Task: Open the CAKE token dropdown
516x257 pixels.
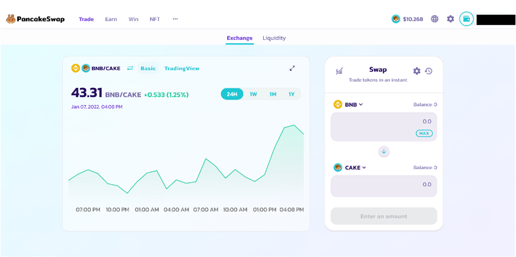Action: tap(350, 167)
